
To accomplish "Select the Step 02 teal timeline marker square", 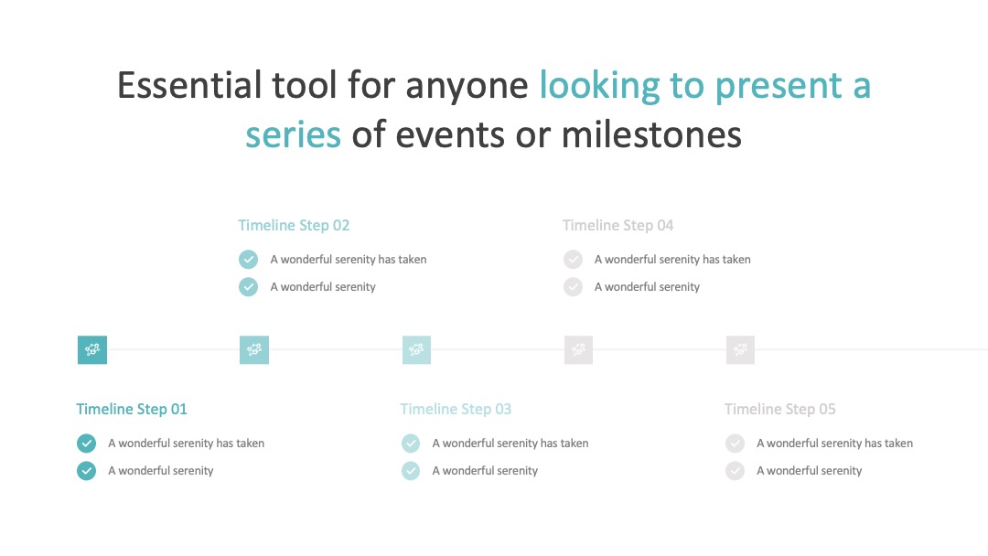I will (x=254, y=349).
